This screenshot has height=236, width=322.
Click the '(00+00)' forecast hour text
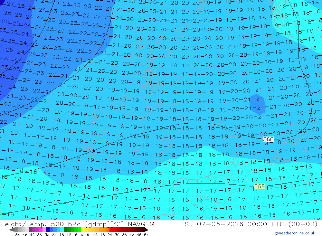coord(303,224)
